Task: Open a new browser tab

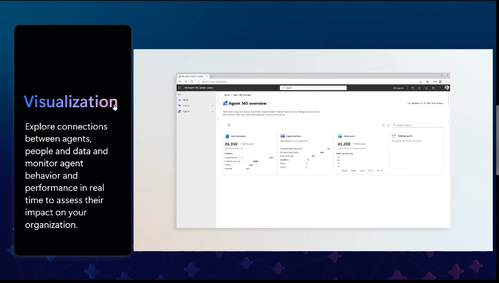Action: 212,76
